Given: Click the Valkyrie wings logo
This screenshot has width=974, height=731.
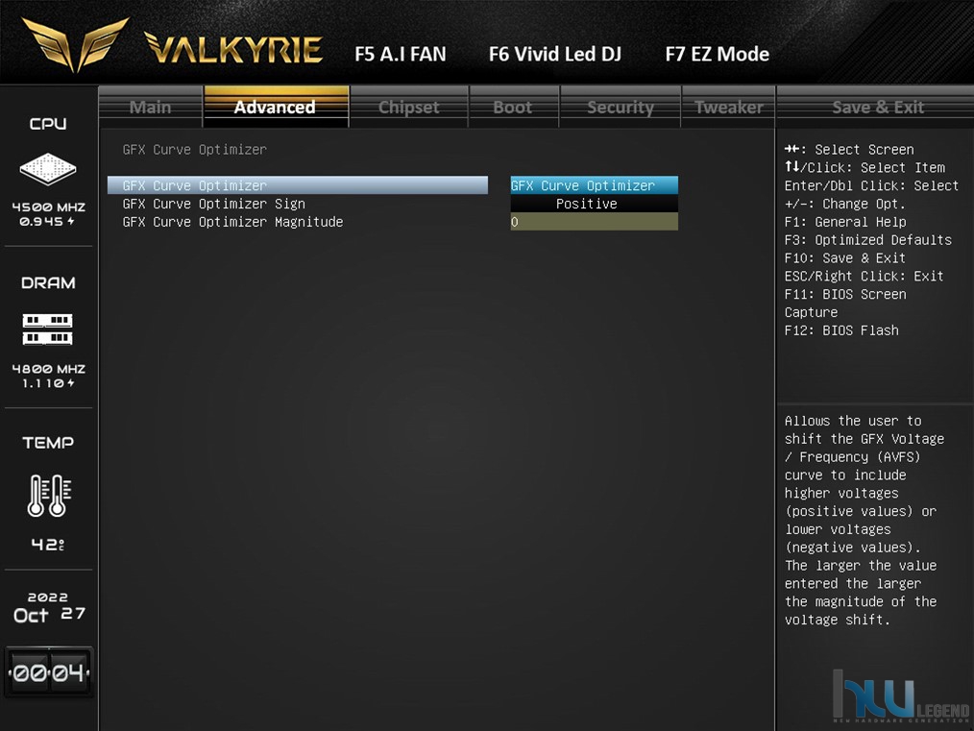Looking at the screenshot, I should point(75,45).
